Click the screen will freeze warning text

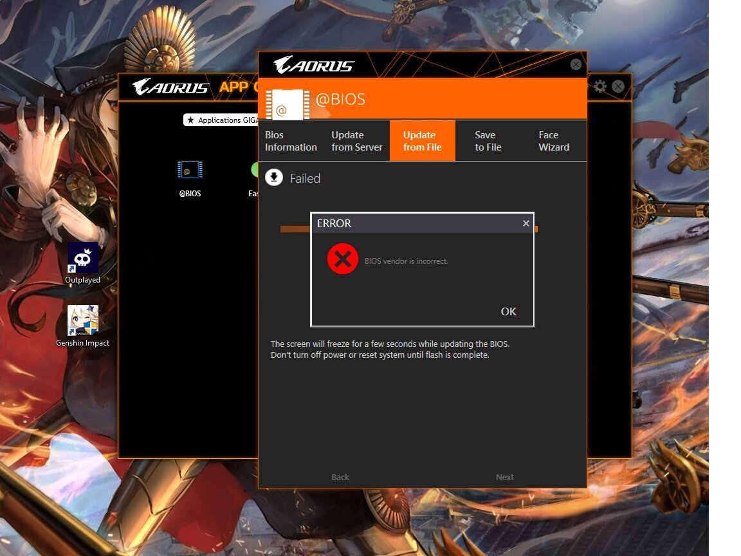(390, 349)
